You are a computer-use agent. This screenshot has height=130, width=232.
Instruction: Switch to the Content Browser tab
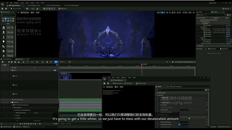click(6, 59)
